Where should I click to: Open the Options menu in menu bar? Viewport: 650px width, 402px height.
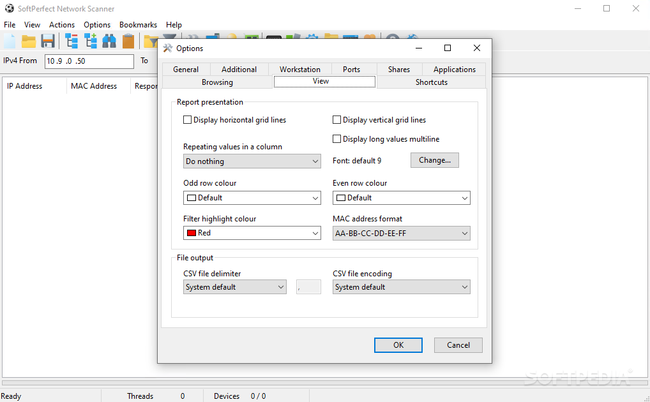point(97,25)
